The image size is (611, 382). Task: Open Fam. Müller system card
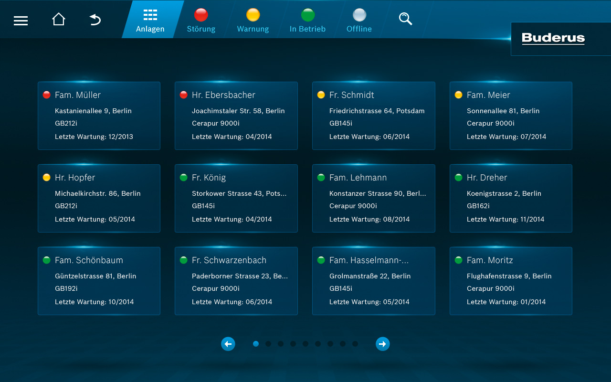99,116
